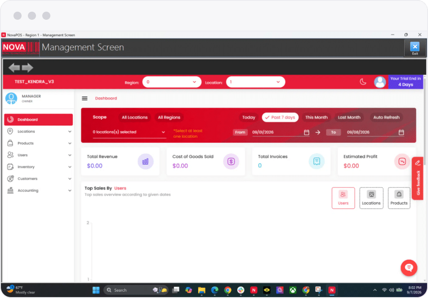Toggle dark mode moon icon
Viewport: 428px width, 298px height.
(363, 82)
